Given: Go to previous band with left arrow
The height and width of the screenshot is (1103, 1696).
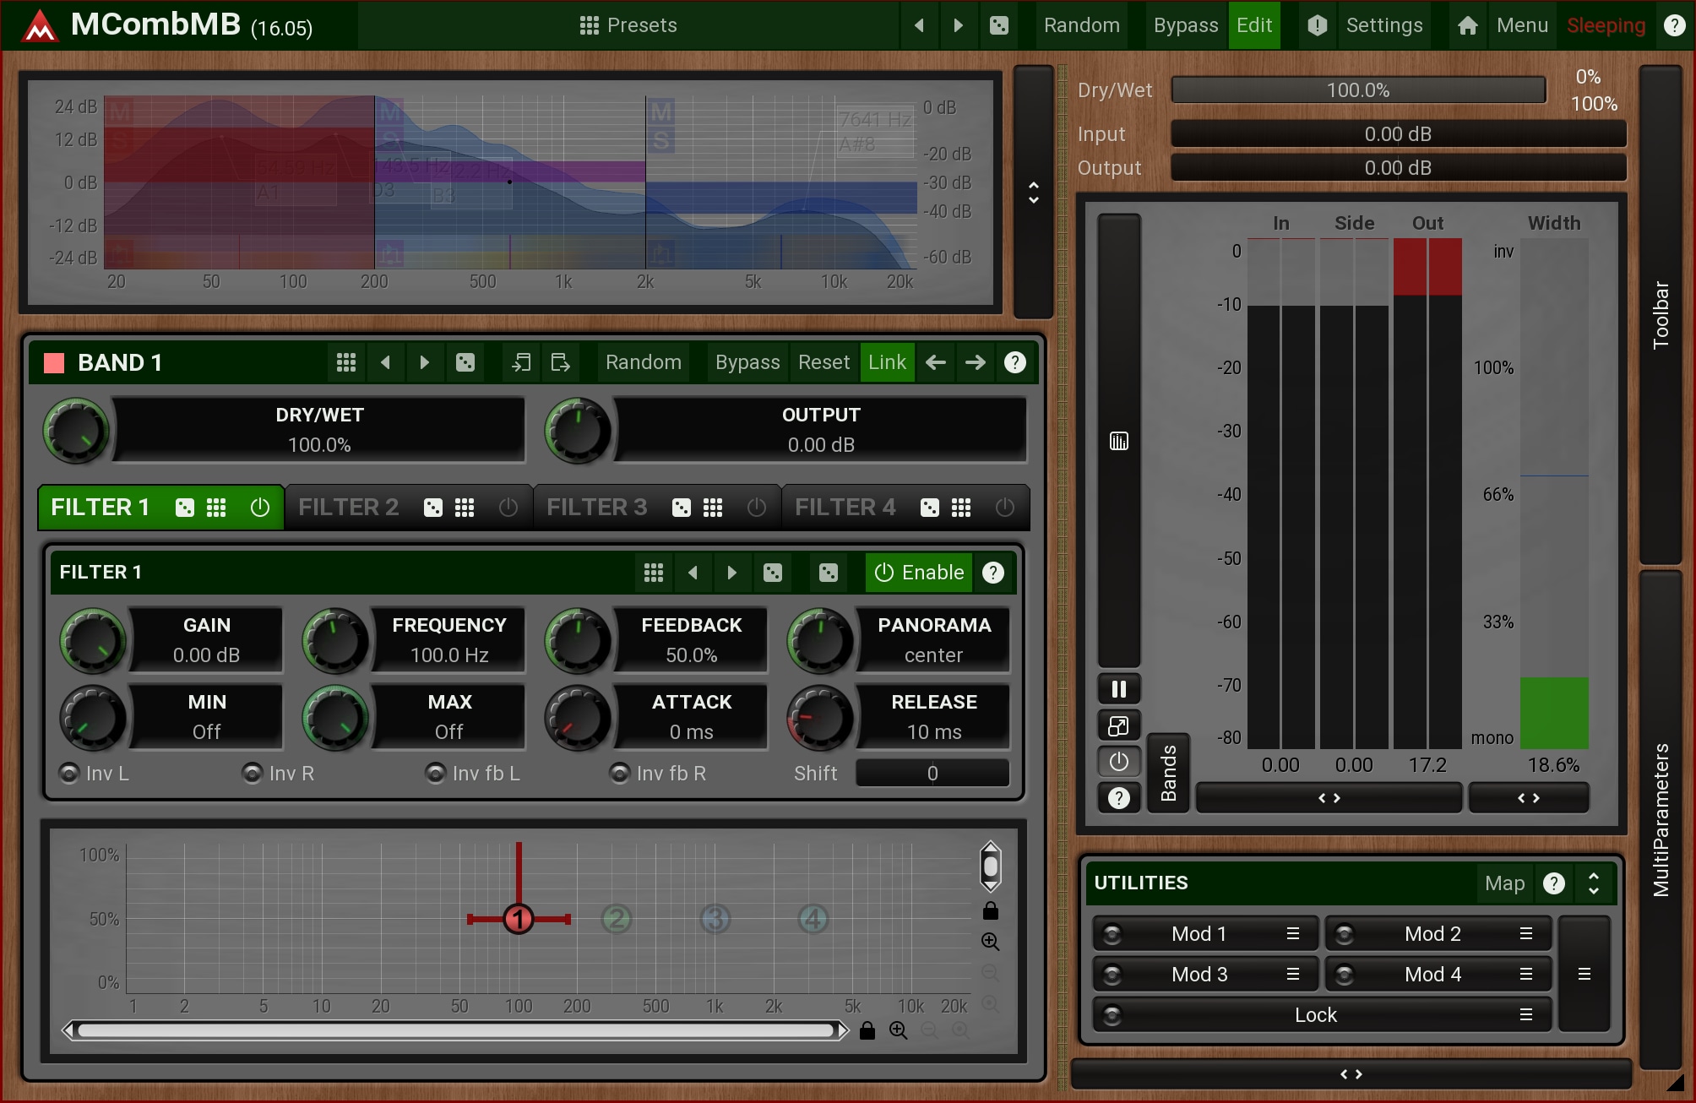Looking at the screenshot, I should pos(936,362).
